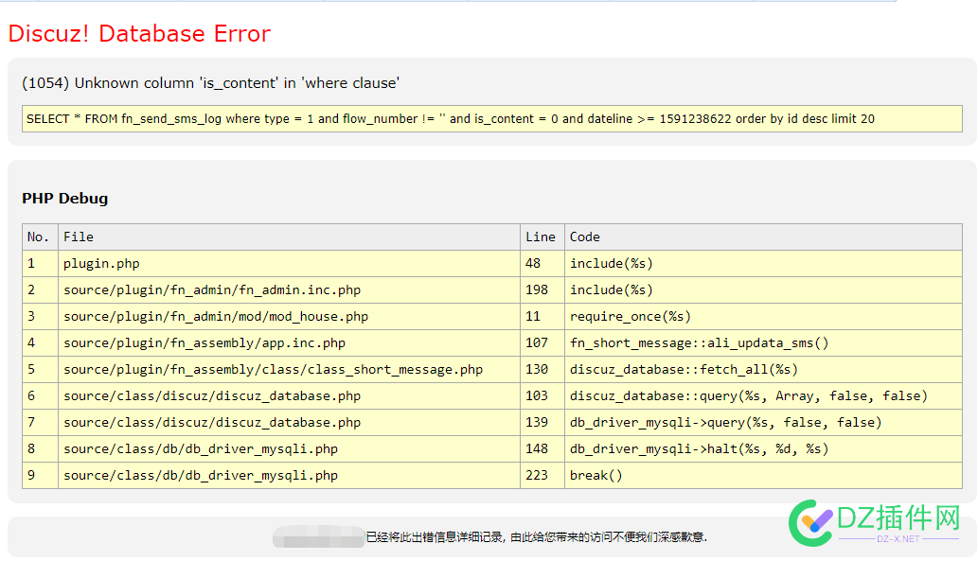This screenshot has width=978, height=561.
Task: Select discuz_database.php path in row 6
Action: tap(212, 395)
